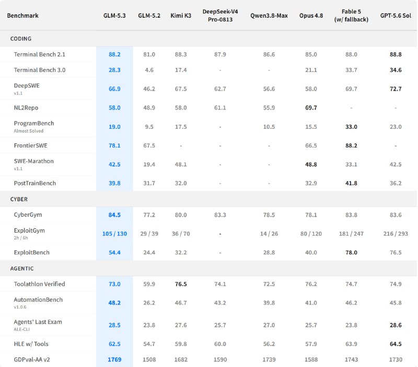Click the 1769 GDPval-AA v2 score

(x=114, y=360)
